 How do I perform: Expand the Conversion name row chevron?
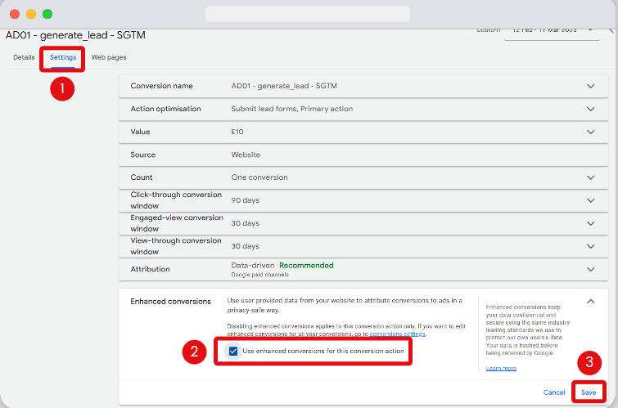coord(590,86)
